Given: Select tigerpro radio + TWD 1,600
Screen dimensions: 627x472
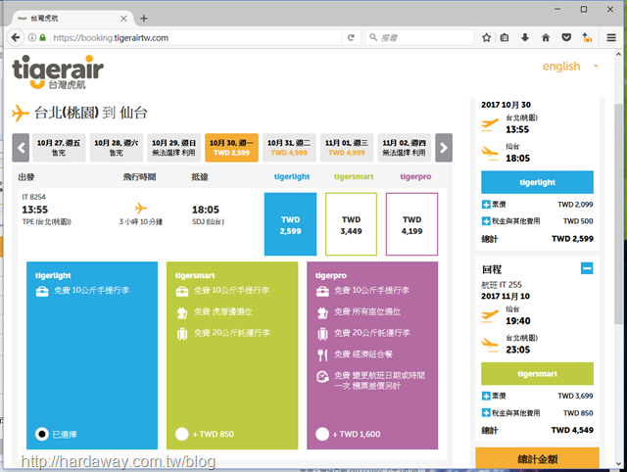Looking at the screenshot, I should click(322, 434).
